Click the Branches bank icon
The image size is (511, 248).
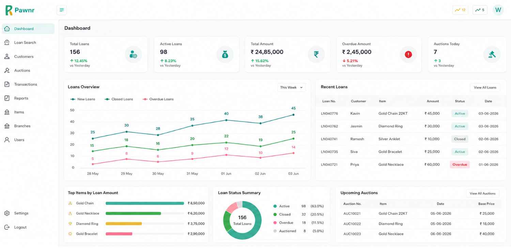(x=7, y=126)
